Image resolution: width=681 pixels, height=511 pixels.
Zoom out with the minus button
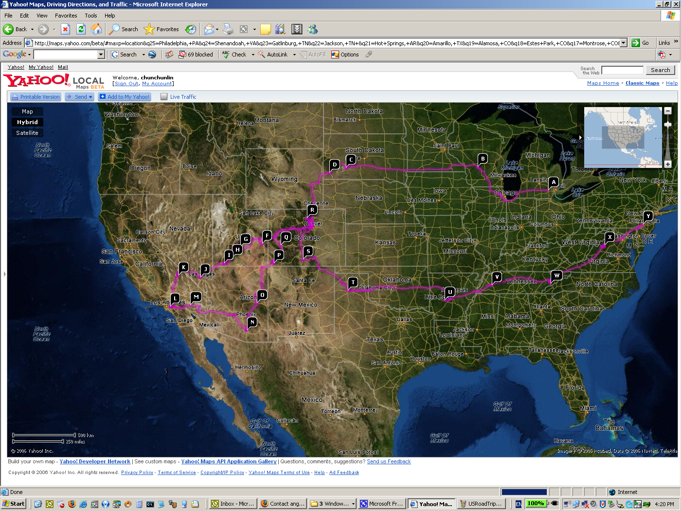[668, 111]
